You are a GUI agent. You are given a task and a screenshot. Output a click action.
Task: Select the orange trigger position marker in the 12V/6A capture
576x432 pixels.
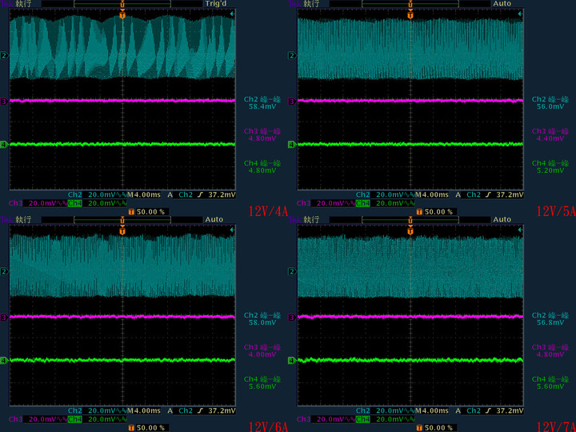tap(122, 231)
